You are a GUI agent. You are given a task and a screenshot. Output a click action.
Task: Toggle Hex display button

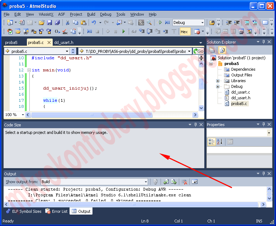coord(185,31)
